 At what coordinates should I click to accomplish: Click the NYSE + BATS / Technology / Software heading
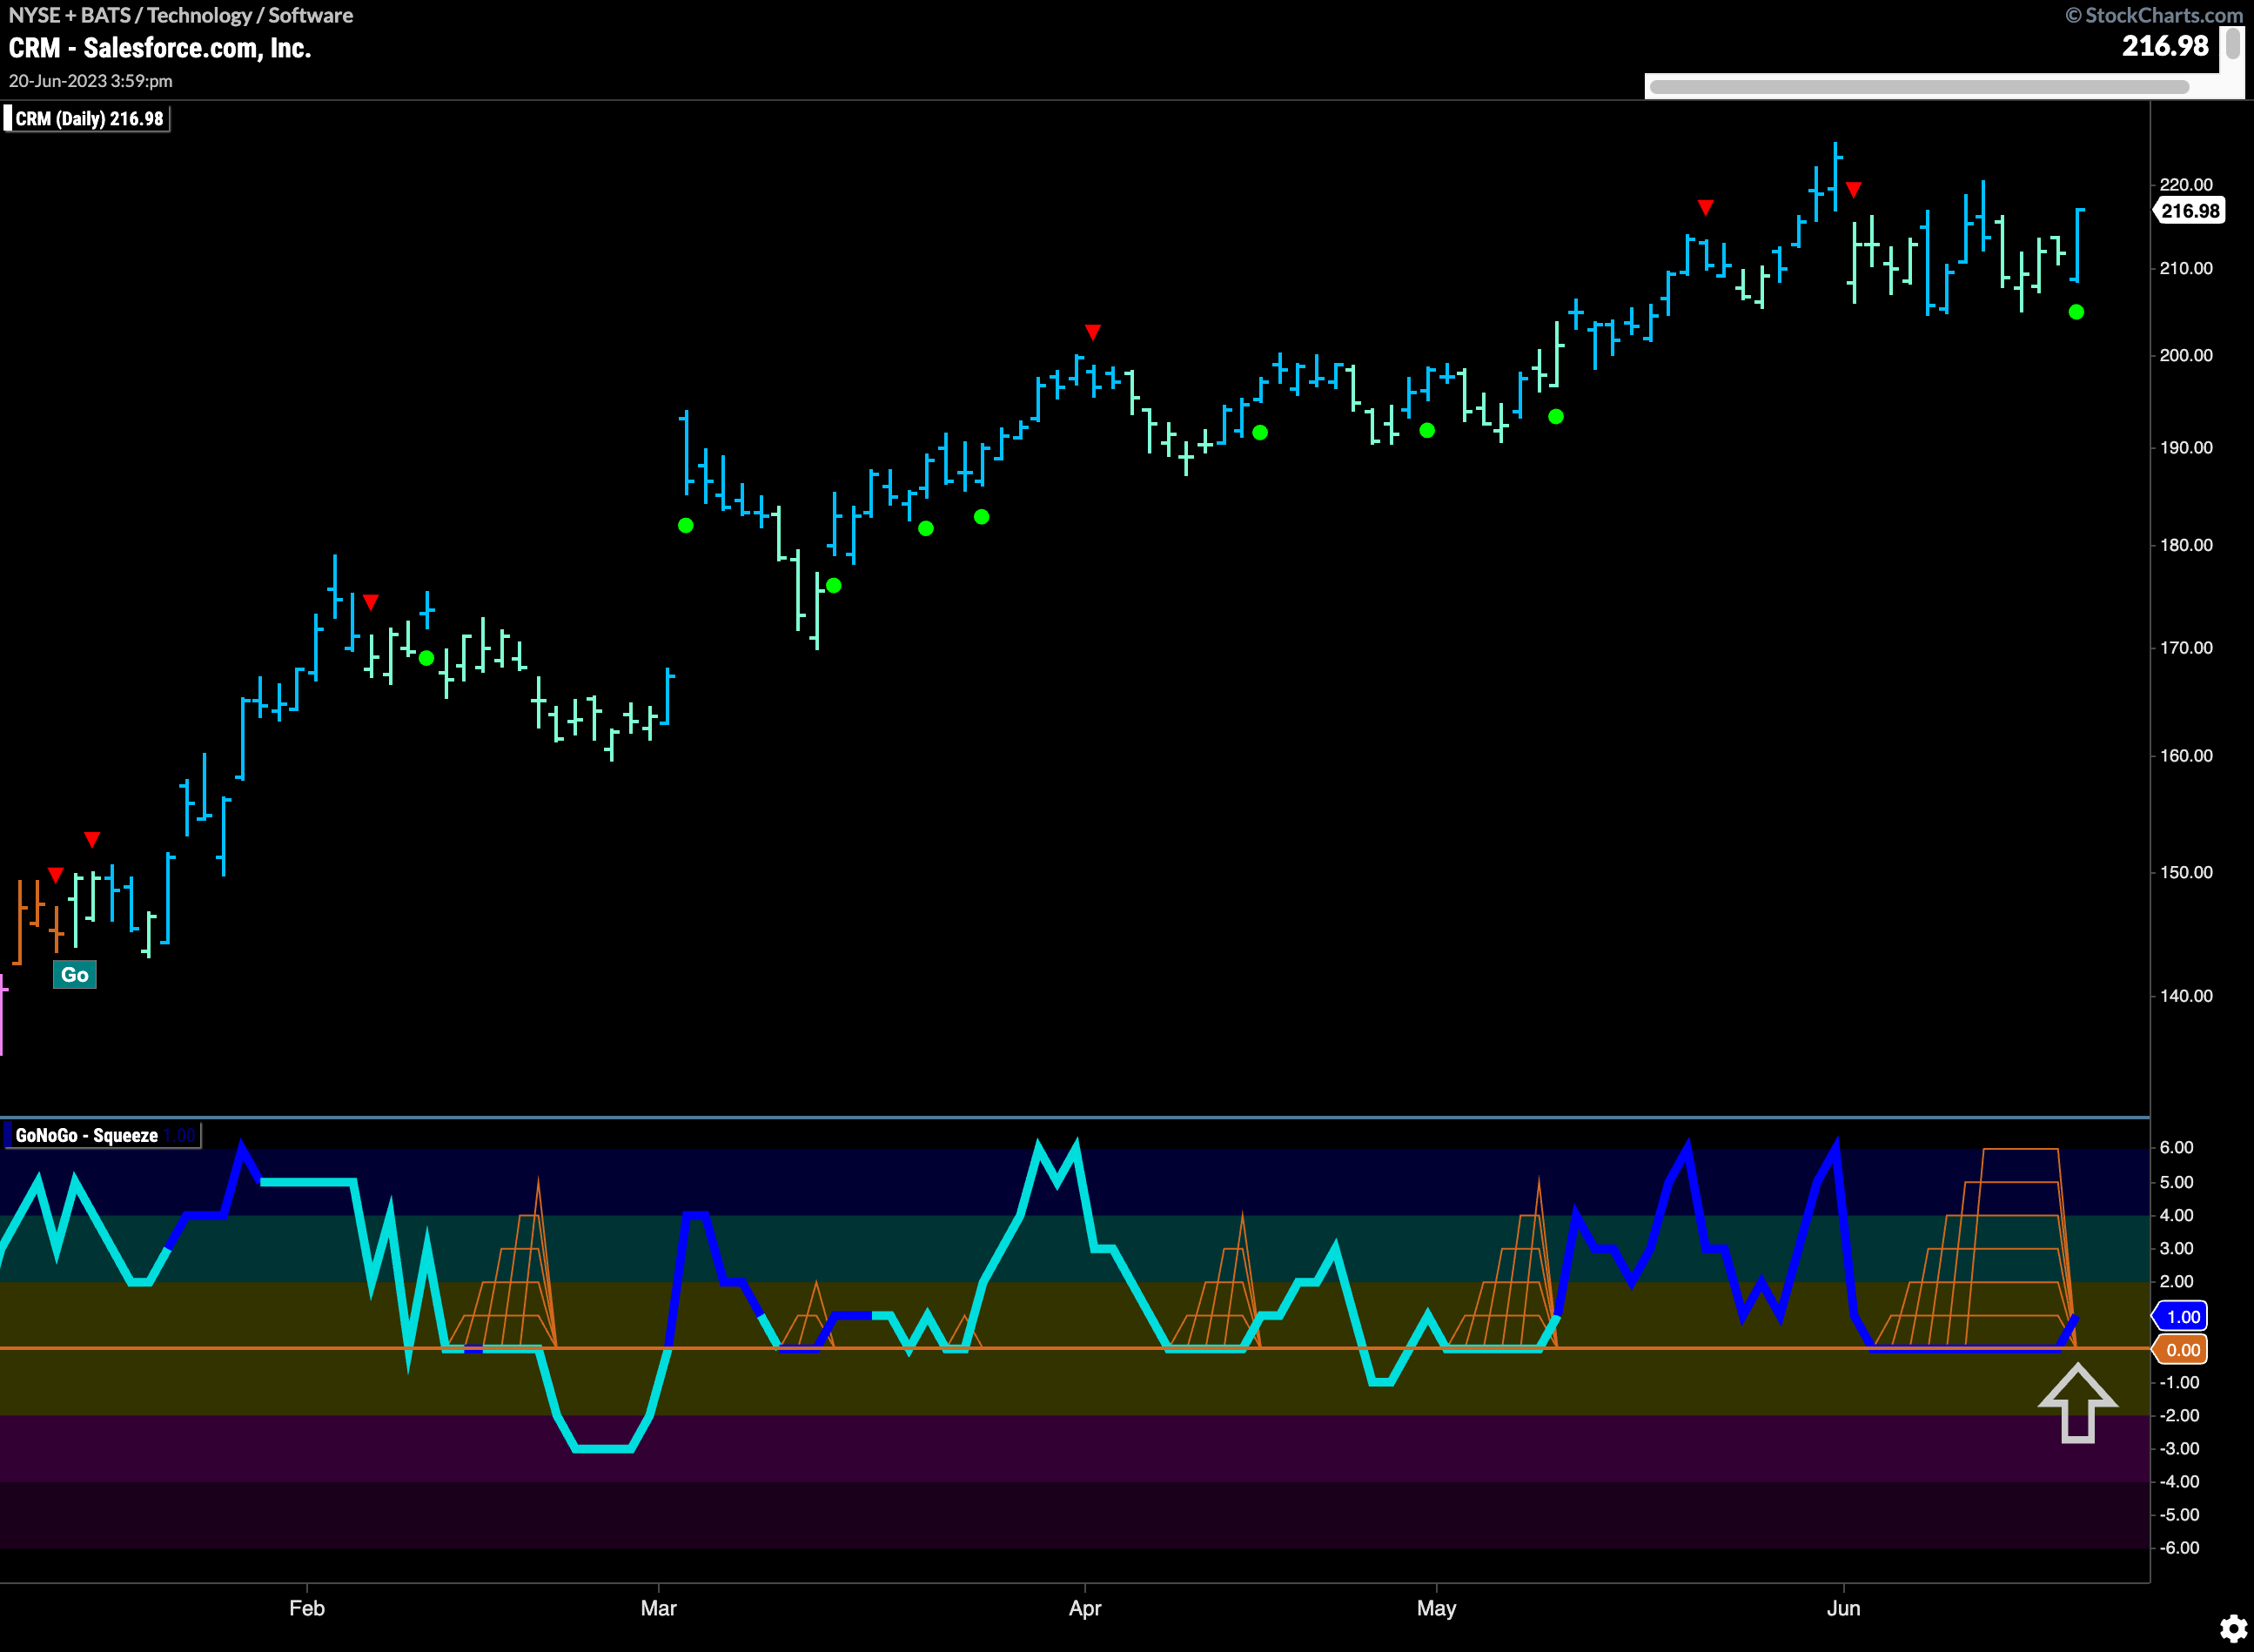(x=181, y=15)
